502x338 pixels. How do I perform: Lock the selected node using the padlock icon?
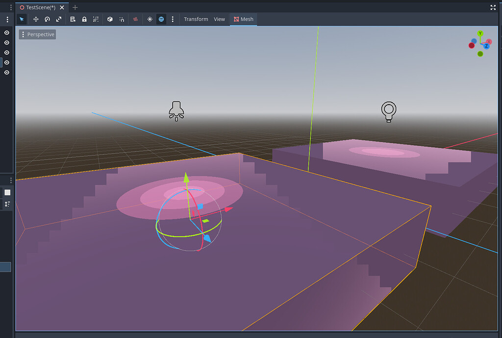coord(84,19)
